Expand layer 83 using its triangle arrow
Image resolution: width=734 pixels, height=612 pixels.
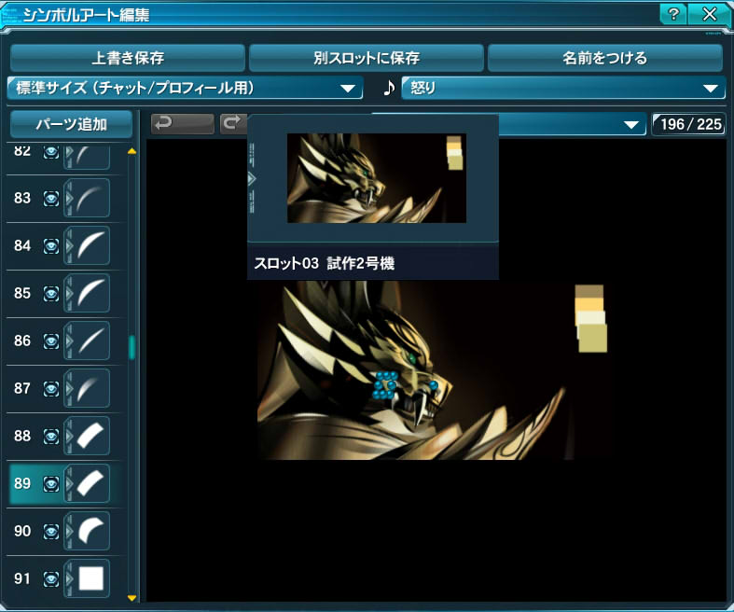[x=69, y=198]
